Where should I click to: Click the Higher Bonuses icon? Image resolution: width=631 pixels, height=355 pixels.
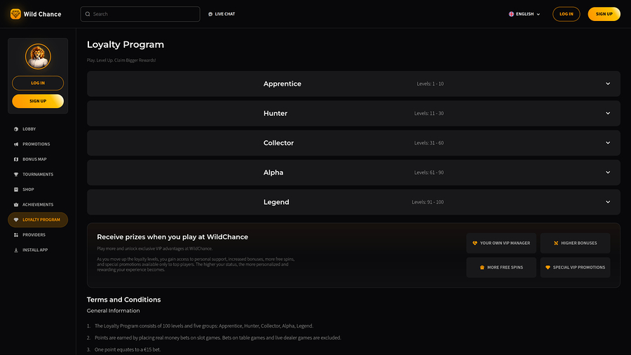[x=556, y=243]
